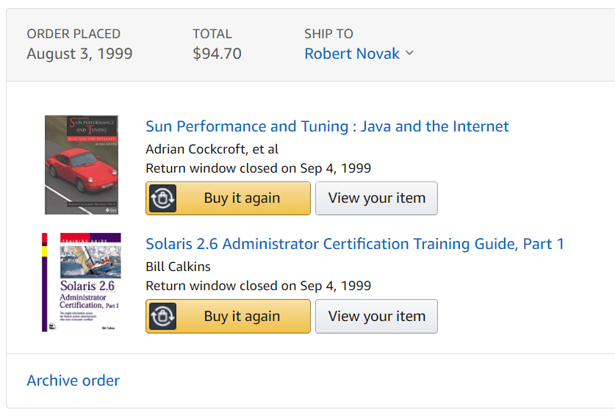Click the cart icon on the Solaris Buy it again button

point(162,316)
